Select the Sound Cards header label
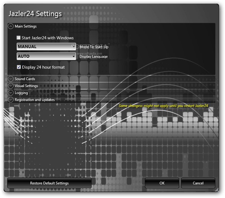The width and height of the screenshot is (225, 198). (x=25, y=79)
